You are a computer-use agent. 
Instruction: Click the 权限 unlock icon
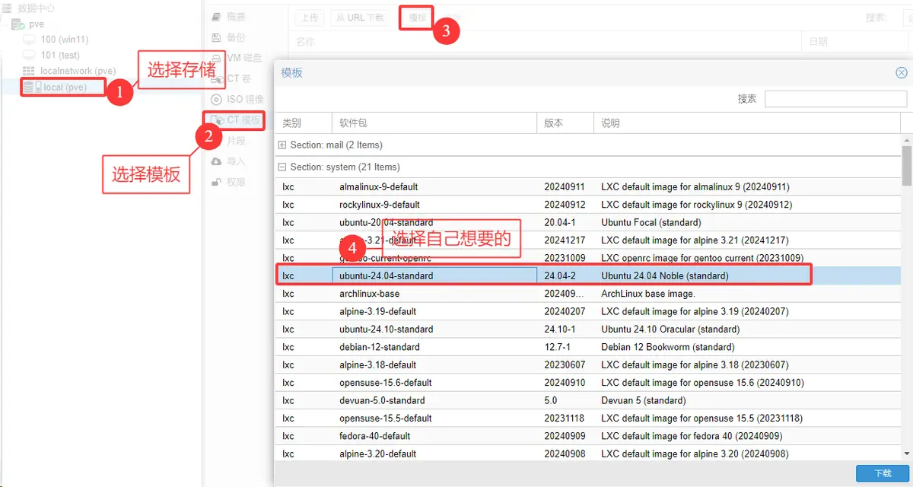point(217,182)
